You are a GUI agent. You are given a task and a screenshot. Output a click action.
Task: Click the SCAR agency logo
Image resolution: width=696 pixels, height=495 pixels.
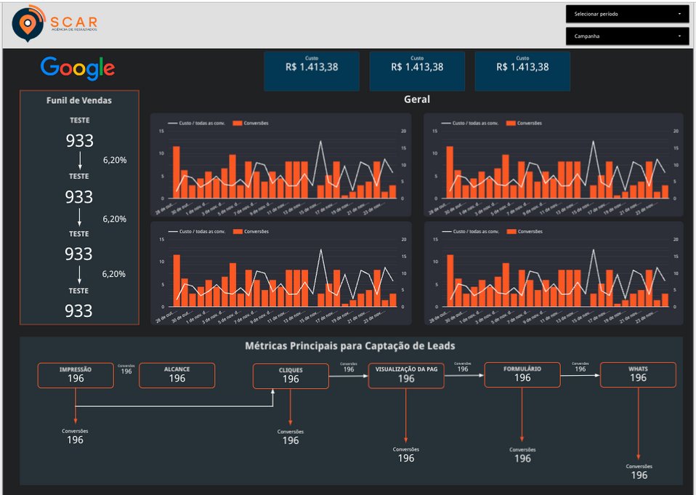(x=54, y=23)
